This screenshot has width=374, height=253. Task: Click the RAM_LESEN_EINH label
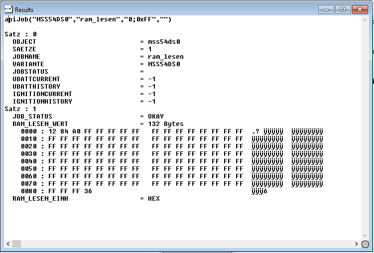tap(40, 199)
